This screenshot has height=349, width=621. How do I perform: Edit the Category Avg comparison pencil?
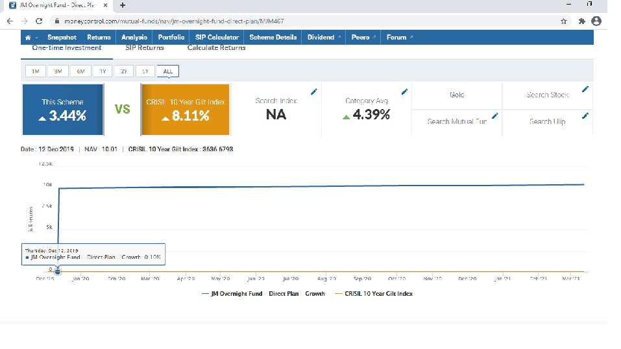404,91
